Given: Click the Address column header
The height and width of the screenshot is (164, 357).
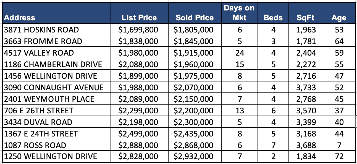Looking at the screenshot, I should (x=20, y=18).
